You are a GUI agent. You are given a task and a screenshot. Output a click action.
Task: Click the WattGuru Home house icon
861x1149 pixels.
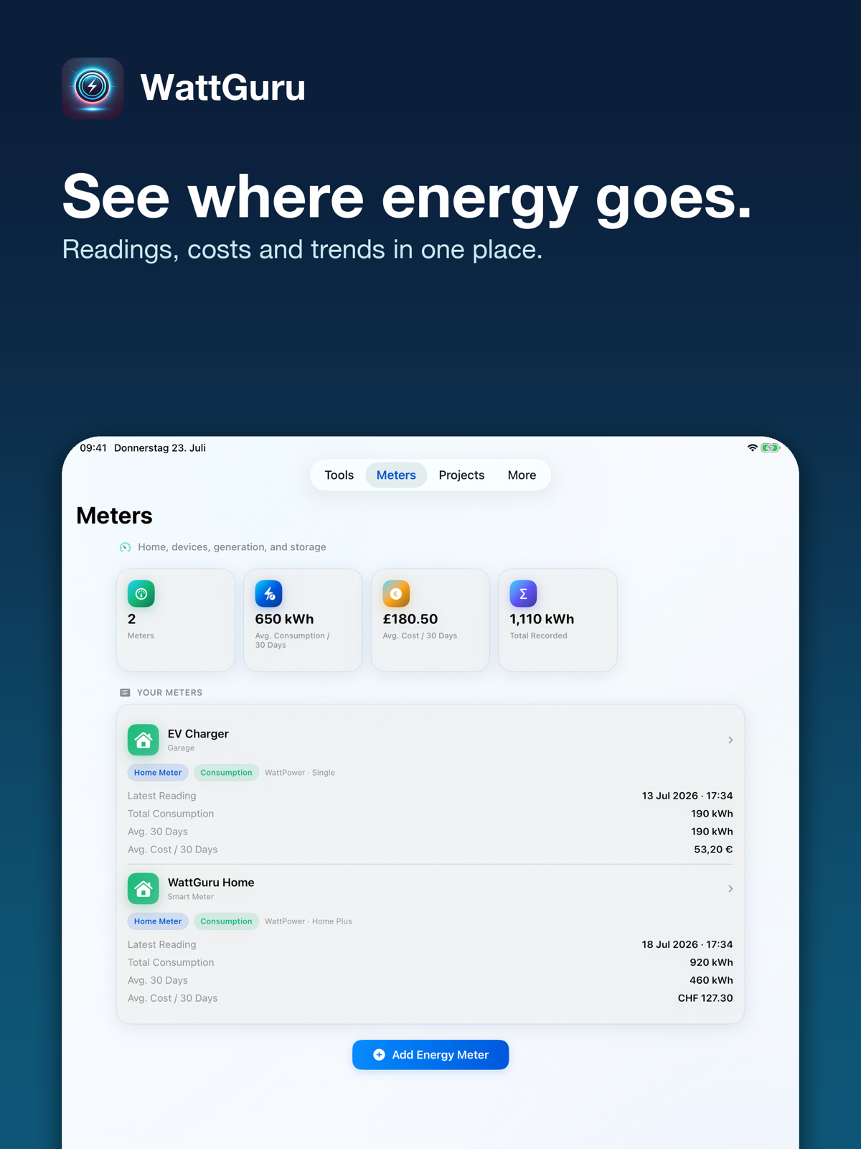143,888
